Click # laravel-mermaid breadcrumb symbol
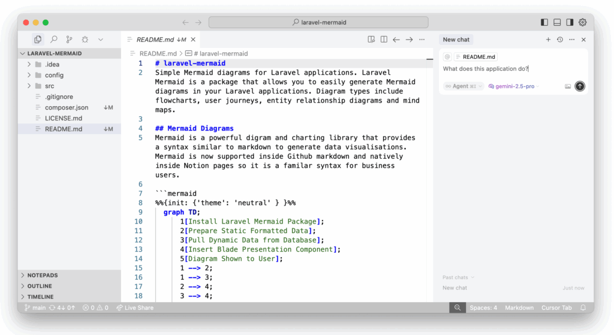This screenshot has height=335, width=614. click(221, 53)
